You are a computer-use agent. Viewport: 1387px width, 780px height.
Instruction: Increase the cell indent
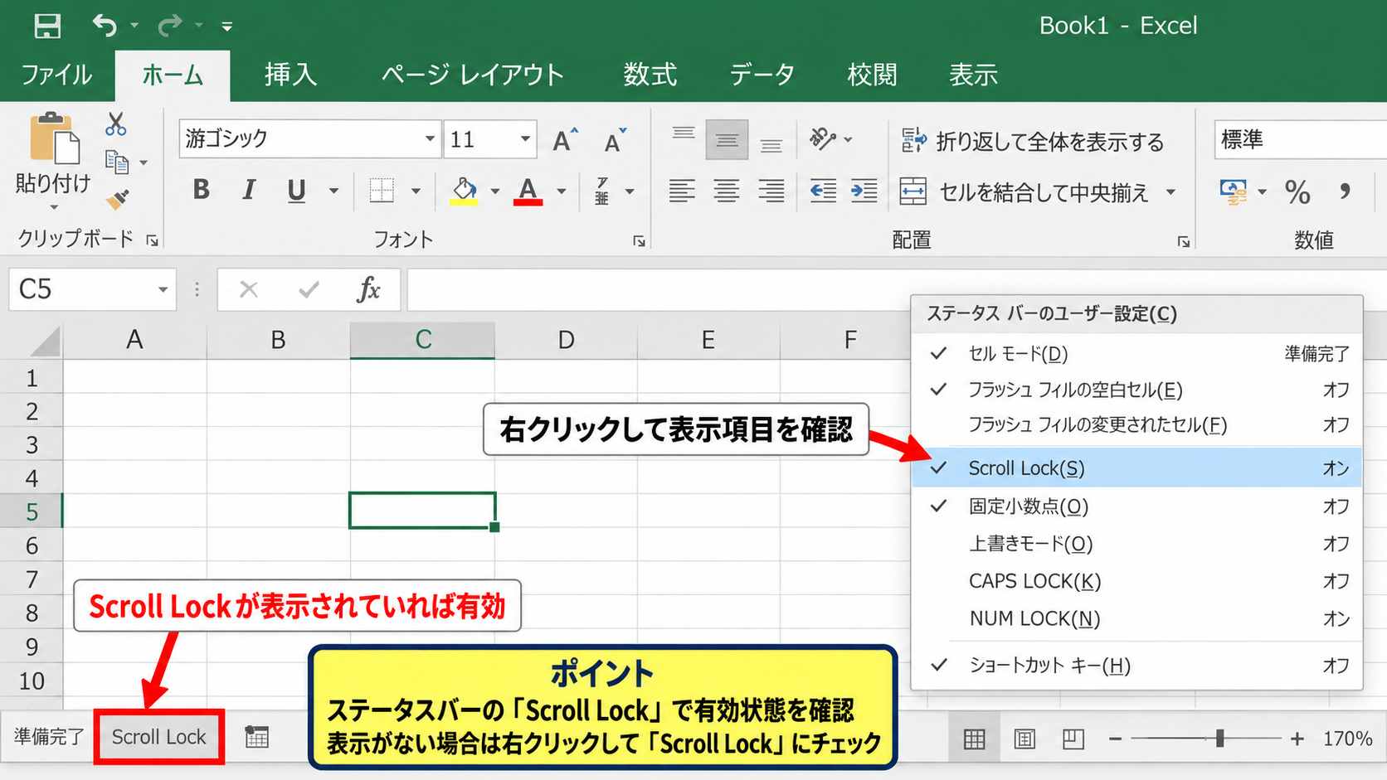click(864, 191)
